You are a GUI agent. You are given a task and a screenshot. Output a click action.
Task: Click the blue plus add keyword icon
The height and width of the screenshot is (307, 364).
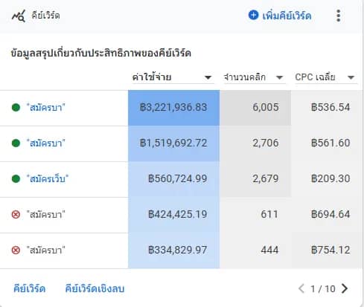point(253,15)
